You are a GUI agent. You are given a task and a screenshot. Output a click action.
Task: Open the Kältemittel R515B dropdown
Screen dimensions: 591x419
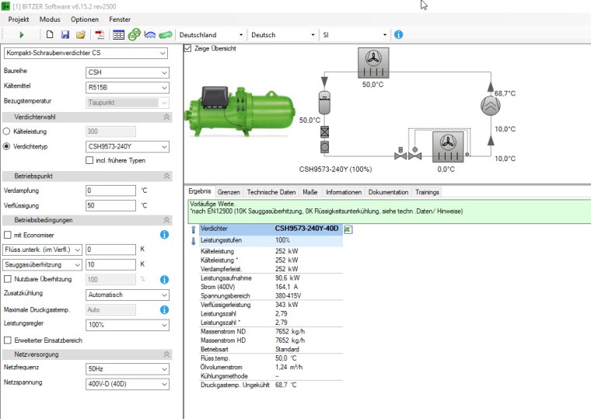pyautogui.click(x=127, y=87)
